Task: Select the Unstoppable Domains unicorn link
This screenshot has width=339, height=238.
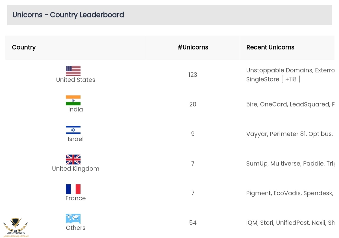Action: coord(279,70)
